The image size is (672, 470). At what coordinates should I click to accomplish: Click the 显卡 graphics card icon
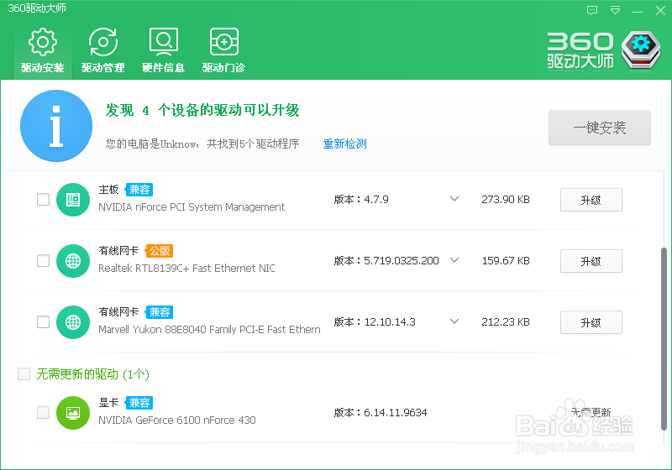[73, 413]
